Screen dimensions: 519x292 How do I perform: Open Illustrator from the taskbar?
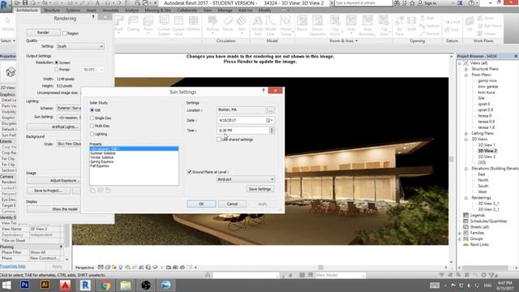[45, 285]
